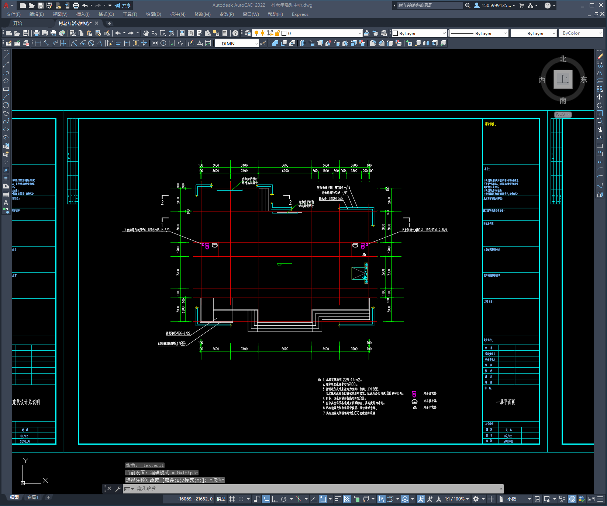The image size is (607, 506).
Task: Open the QuickCalc calculator
Action: tap(225, 33)
